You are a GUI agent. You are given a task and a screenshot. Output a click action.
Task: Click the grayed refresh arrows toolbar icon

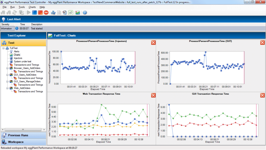(x=15, y=12)
